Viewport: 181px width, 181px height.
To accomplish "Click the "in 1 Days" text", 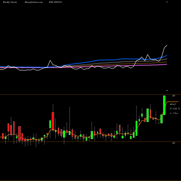I will tap(174, 113).
